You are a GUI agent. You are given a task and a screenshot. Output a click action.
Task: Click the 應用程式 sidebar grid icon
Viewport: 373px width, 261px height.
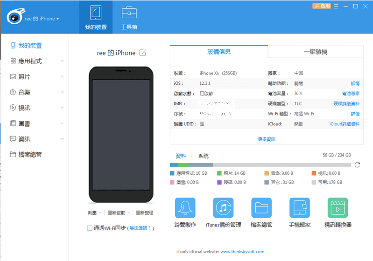(13, 61)
